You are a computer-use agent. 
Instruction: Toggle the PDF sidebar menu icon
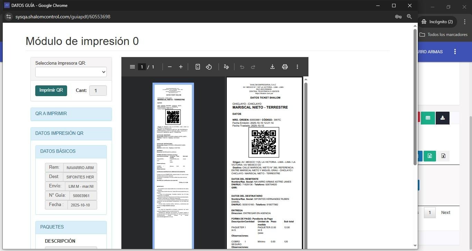[132, 67]
